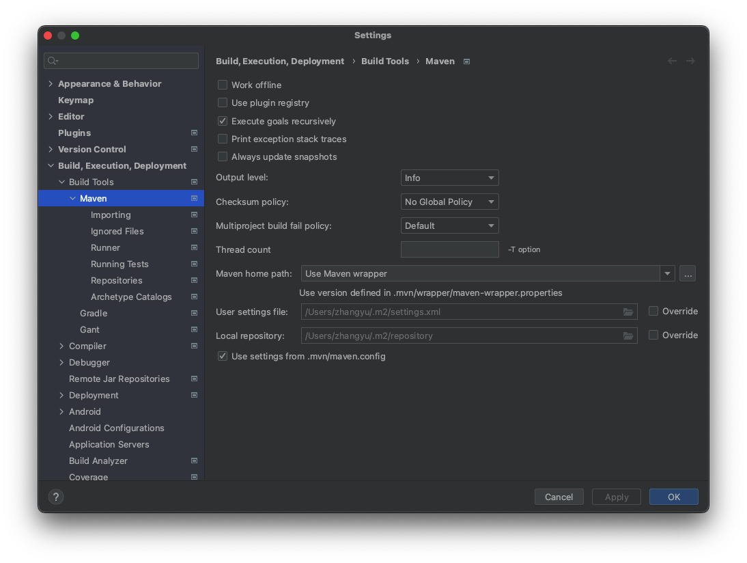Click the project-level icon on the Maven row

pos(194,198)
